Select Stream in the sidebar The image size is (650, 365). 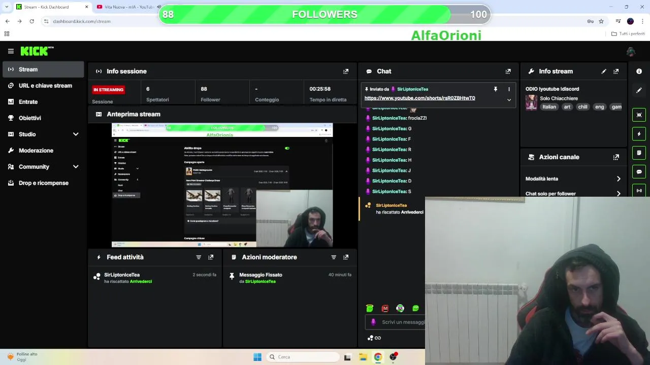point(43,69)
